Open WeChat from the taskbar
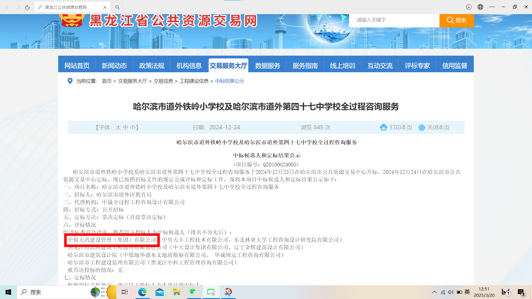This screenshot has width=532, height=299. [x=194, y=292]
